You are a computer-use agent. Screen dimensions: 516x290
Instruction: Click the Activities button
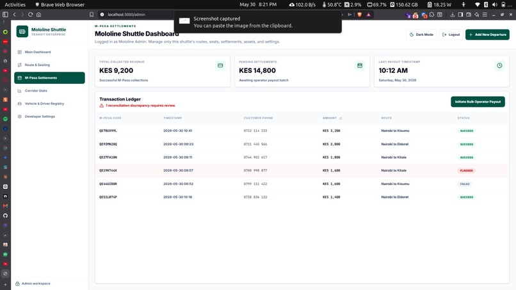(15, 4)
